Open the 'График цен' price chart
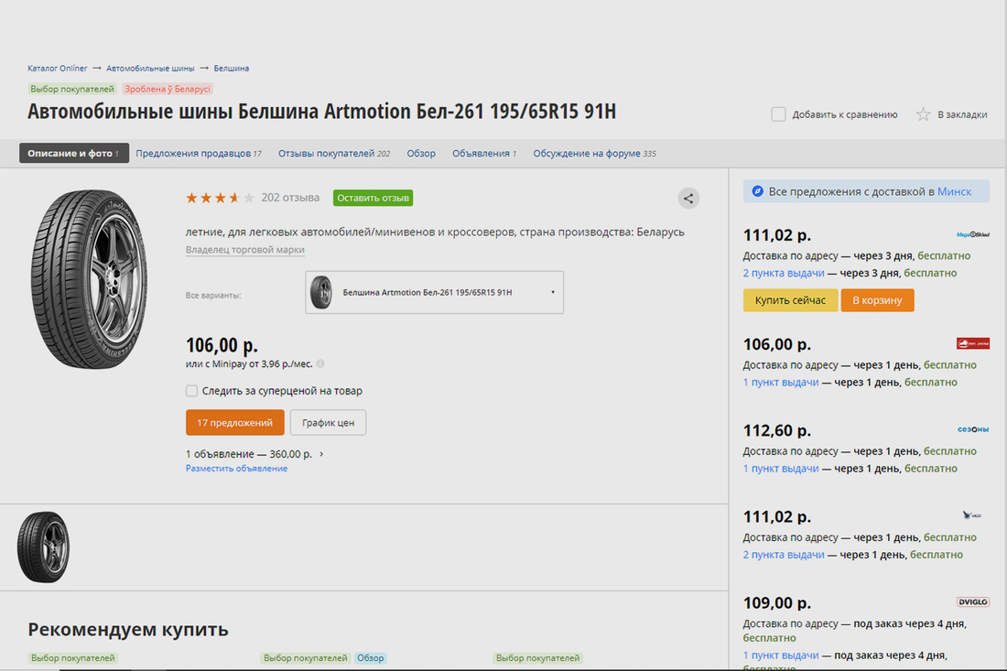Image resolution: width=1007 pixels, height=671 pixels. (328, 423)
